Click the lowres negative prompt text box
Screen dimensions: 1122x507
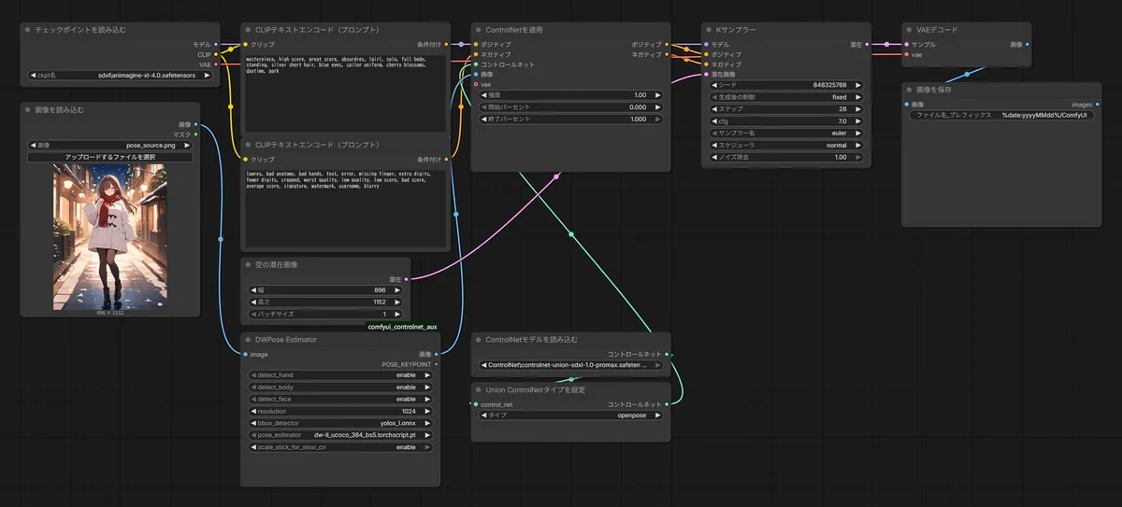click(x=345, y=207)
